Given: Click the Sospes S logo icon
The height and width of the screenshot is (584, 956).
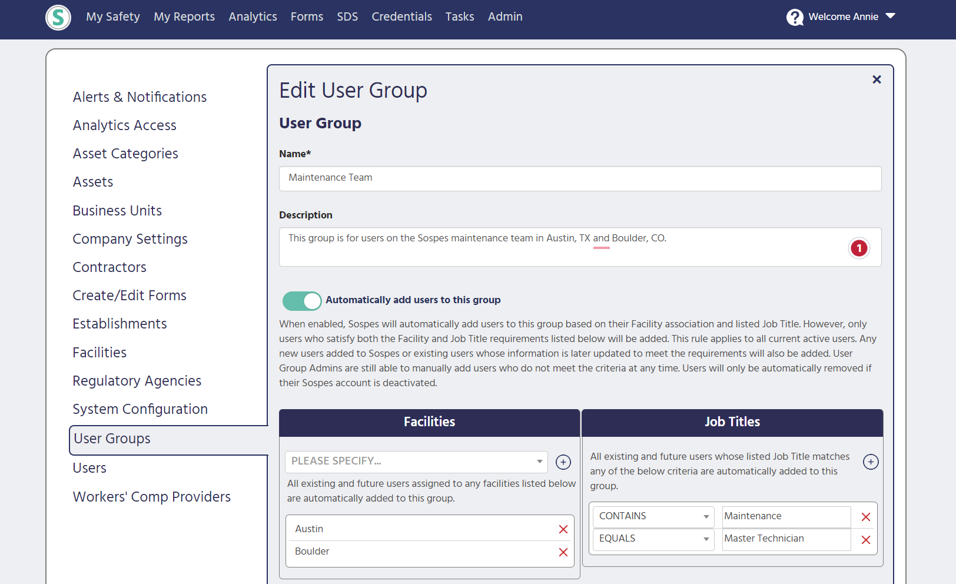Looking at the screenshot, I should [58, 18].
